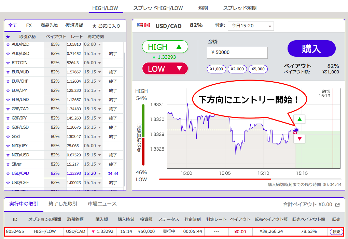Switch to スプレッドHIGH/LOW tab
This screenshot has width=348, height=239.
pyautogui.click(x=158, y=8)
